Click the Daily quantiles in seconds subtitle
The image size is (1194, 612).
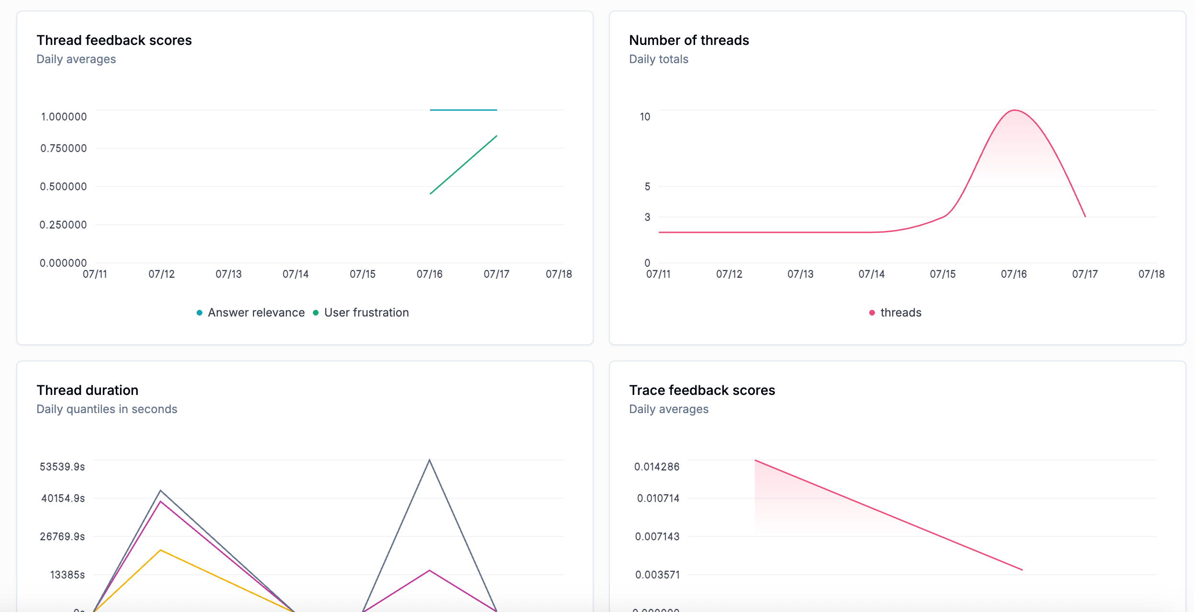107,409
